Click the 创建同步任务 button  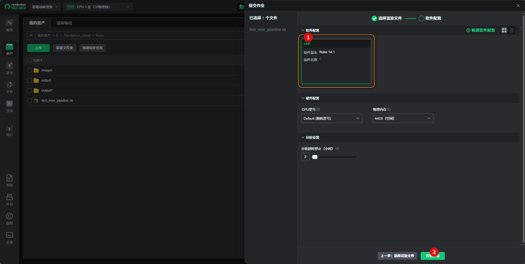[93, 48]
